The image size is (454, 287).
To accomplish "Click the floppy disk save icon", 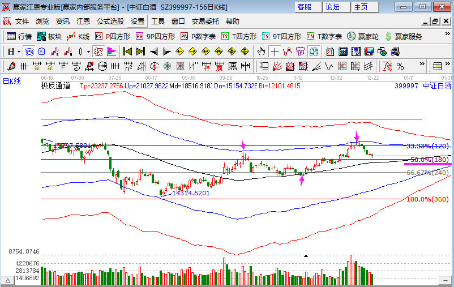I will coord(369,52).
